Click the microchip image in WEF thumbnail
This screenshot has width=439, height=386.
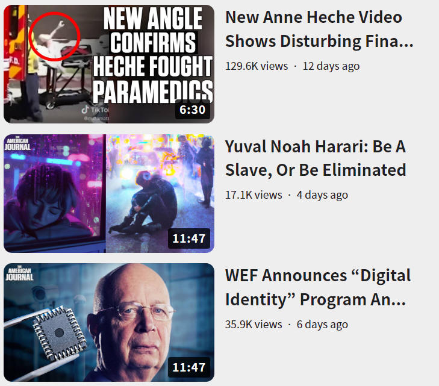(x=60, y=333)
